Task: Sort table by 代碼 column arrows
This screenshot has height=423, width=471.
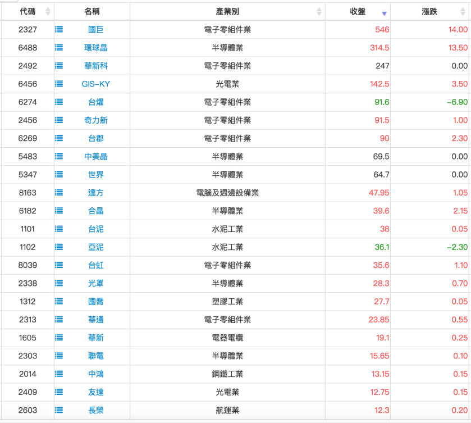Action: click(48, 12)
